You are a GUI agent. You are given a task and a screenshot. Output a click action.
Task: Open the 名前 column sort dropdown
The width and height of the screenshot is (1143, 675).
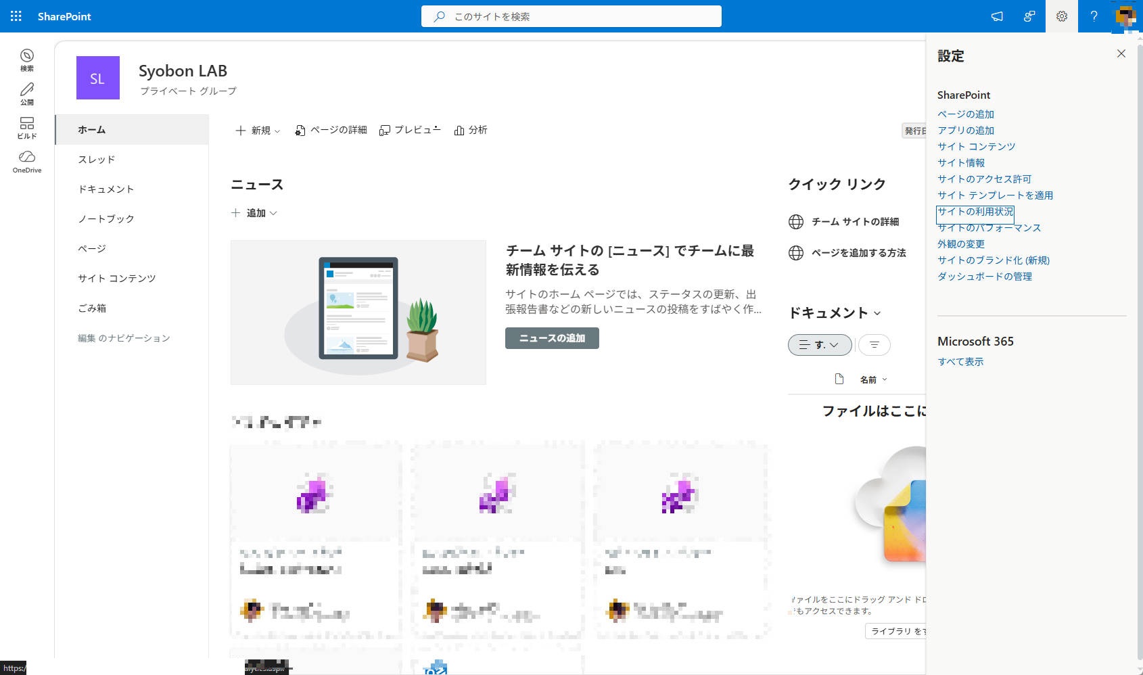(873, 379)
